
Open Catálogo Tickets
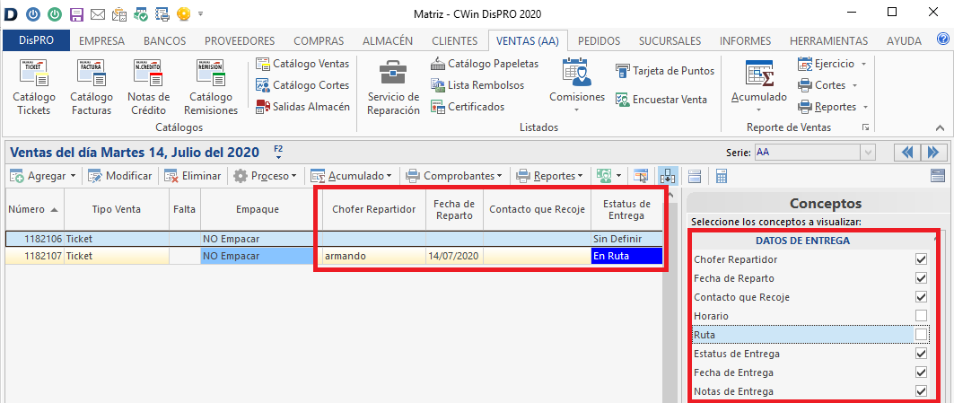(x=34, y=87)
